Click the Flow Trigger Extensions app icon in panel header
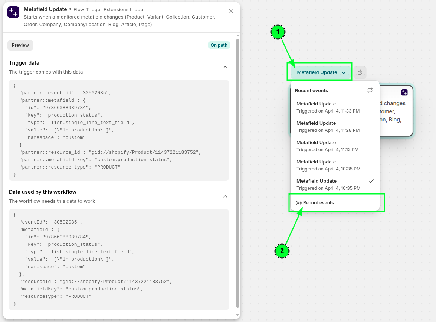This screenshot has height=322, width=436. tap(13, 12)
